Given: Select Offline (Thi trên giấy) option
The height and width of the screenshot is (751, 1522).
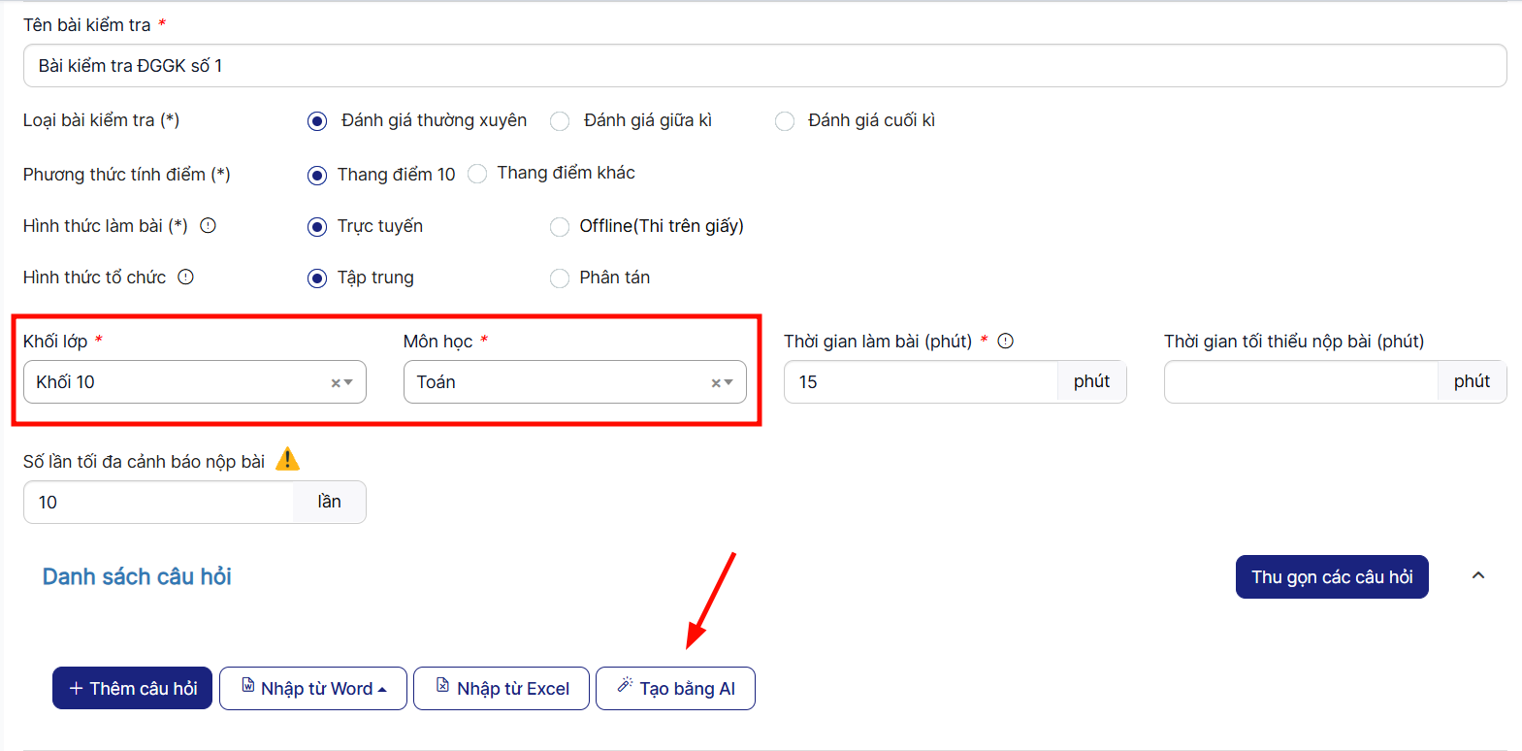Looking at the screenshot, I should tap(560, 227).
